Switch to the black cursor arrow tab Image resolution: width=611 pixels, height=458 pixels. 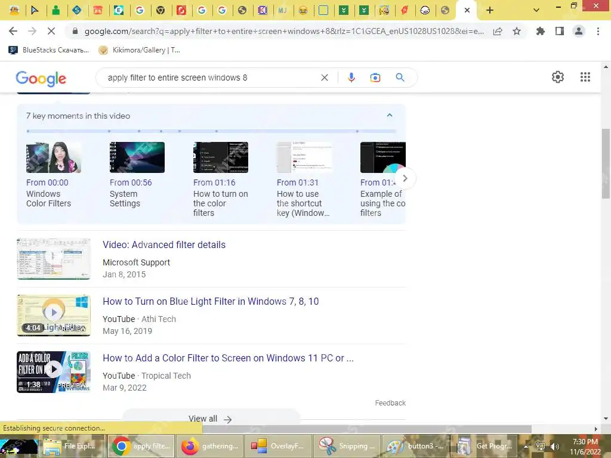coord(35,11)
